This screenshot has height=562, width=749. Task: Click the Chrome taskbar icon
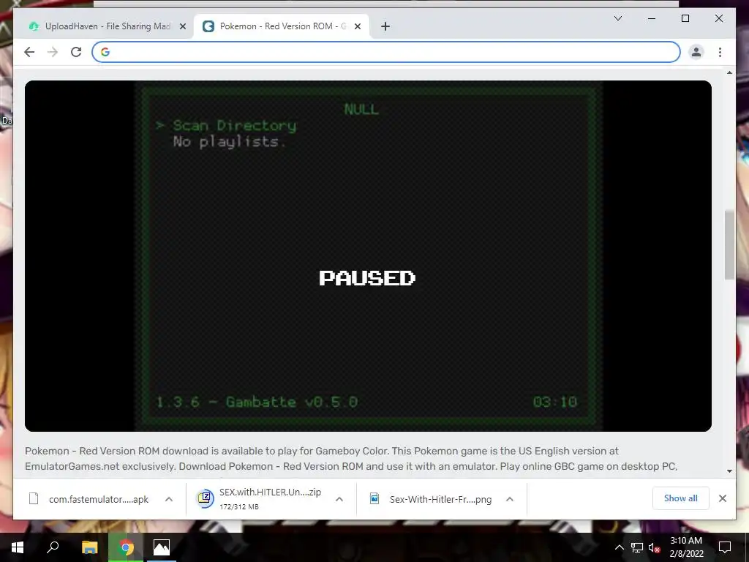pos(126,547)
